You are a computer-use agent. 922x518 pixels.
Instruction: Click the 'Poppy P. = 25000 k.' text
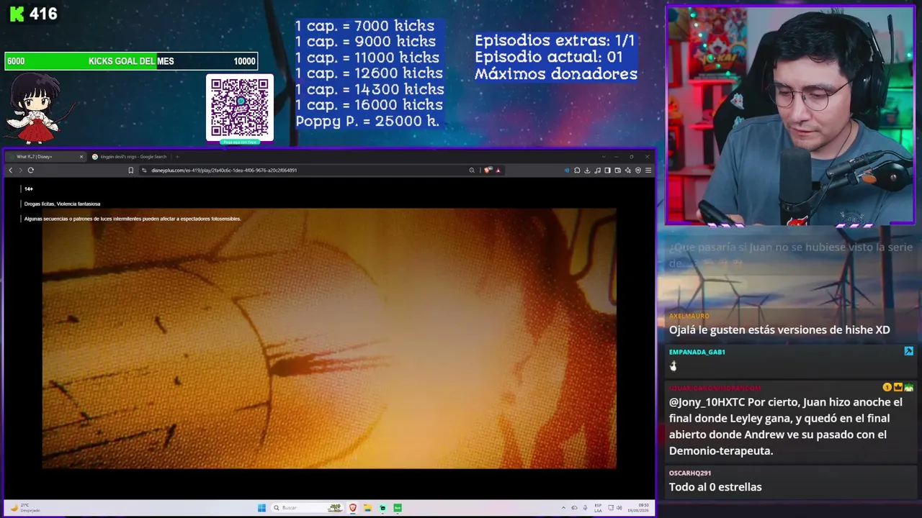click(x=367, y=121)
